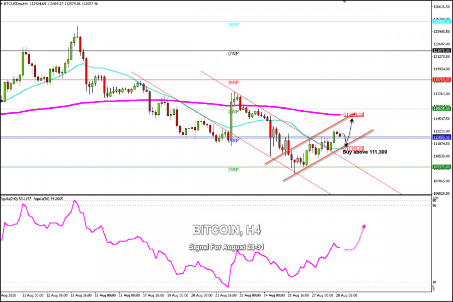Click the 114547.50 price axis value
This screenshot has height=302, width=453.
(441, 119)
